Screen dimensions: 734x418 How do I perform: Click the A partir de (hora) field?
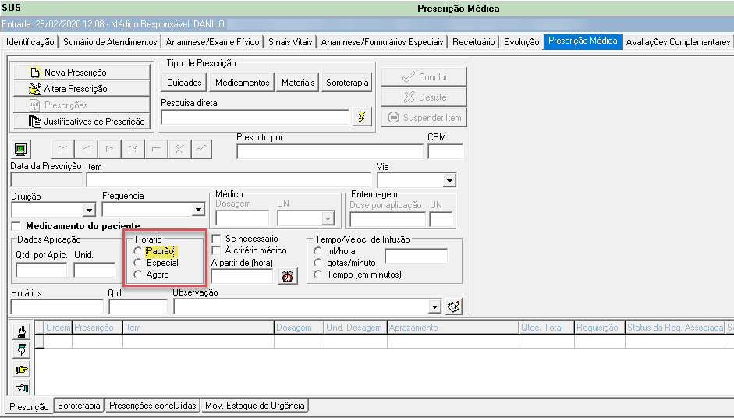(x=242, y=277)
